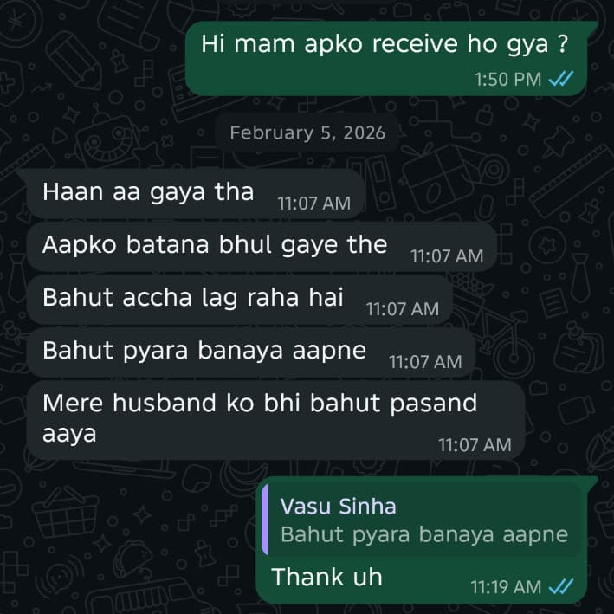
Task: Tap the purple quote bar of reply
Action: tap(265, 520)
